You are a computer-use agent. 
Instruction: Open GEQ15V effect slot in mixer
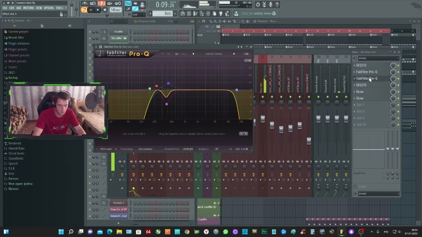[x=361, y=85]
